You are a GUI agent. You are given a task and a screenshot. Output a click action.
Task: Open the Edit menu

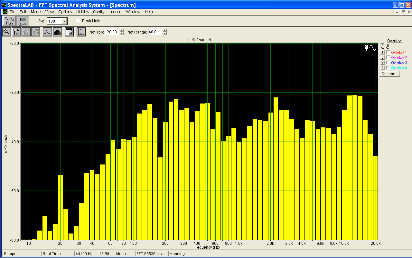[23, 12]
